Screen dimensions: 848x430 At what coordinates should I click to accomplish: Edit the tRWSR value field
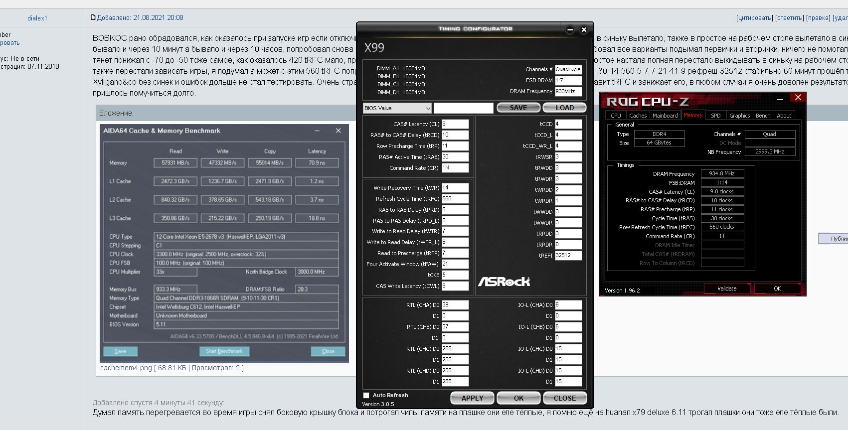568,157
